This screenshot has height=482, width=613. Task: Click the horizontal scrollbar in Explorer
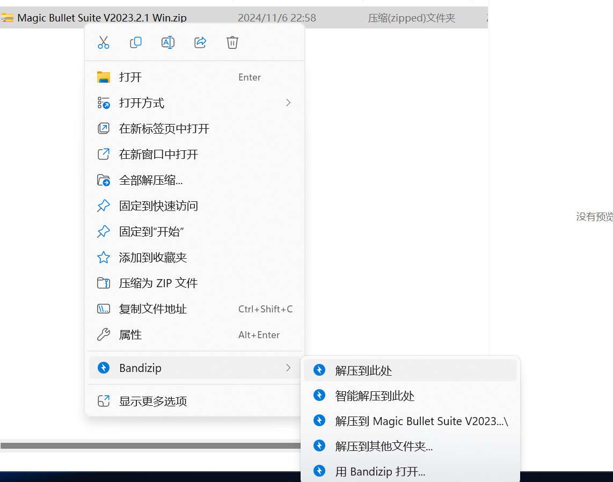[x=150, y=446]
